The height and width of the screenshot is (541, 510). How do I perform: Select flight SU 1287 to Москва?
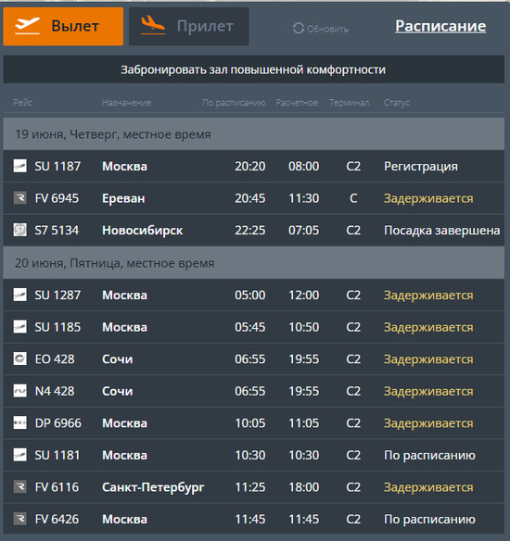tap(254, 295)
